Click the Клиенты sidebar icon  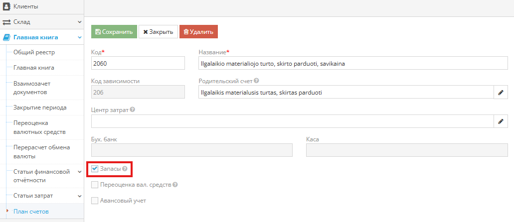point(7,7)
